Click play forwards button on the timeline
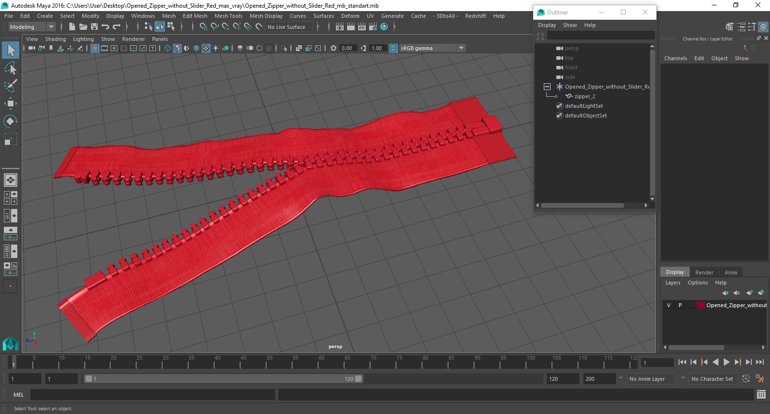770x414 pixels. coord(727,362)
